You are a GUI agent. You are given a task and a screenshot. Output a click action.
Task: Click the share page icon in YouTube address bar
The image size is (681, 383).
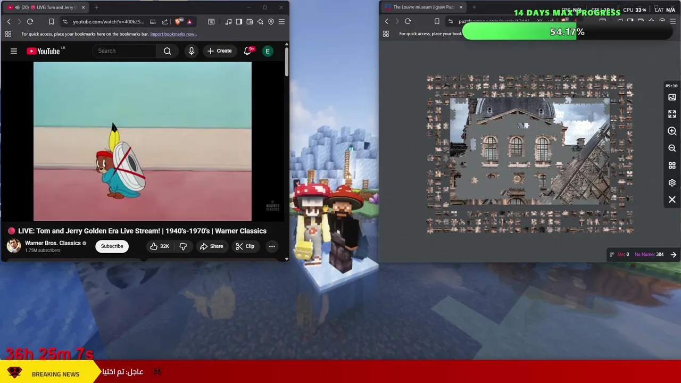(164, 22)
